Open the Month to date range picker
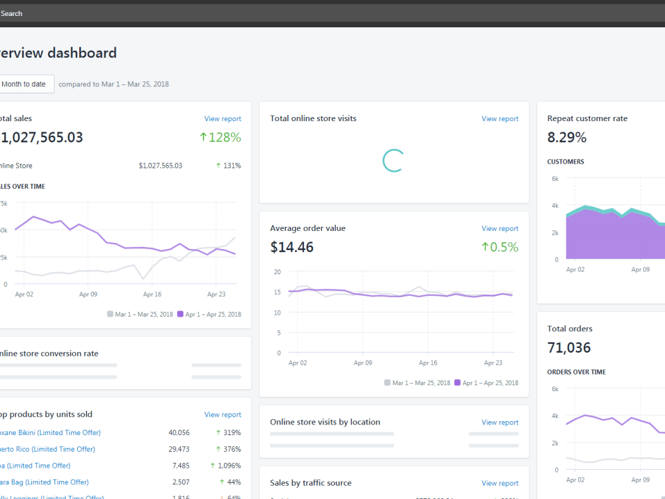 pos(27,84)
